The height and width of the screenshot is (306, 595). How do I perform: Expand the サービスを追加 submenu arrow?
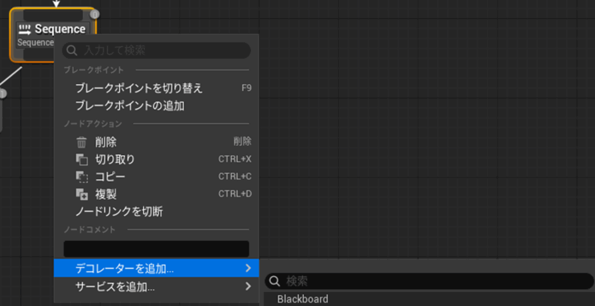pyautogui.click(x=248, y=286)
